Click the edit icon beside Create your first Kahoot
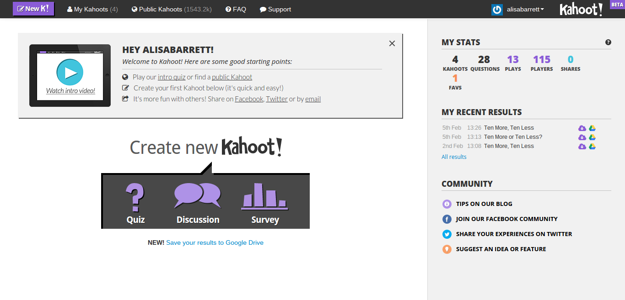The image size is (625, 300). tap(125, 88)
